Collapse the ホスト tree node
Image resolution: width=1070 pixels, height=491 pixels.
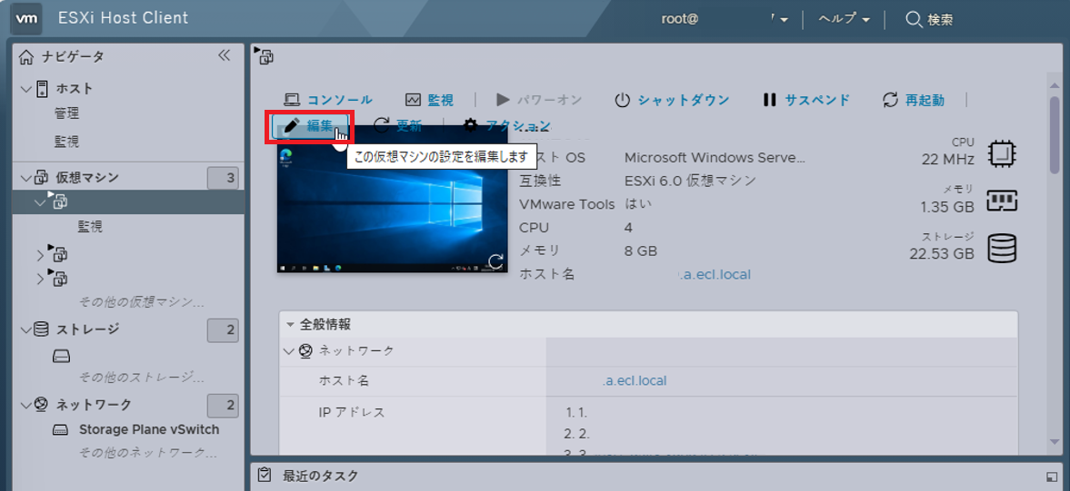point(26,89)
